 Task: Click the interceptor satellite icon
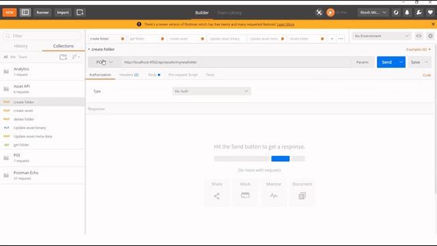pyautogui.click(x=319, y=12)
